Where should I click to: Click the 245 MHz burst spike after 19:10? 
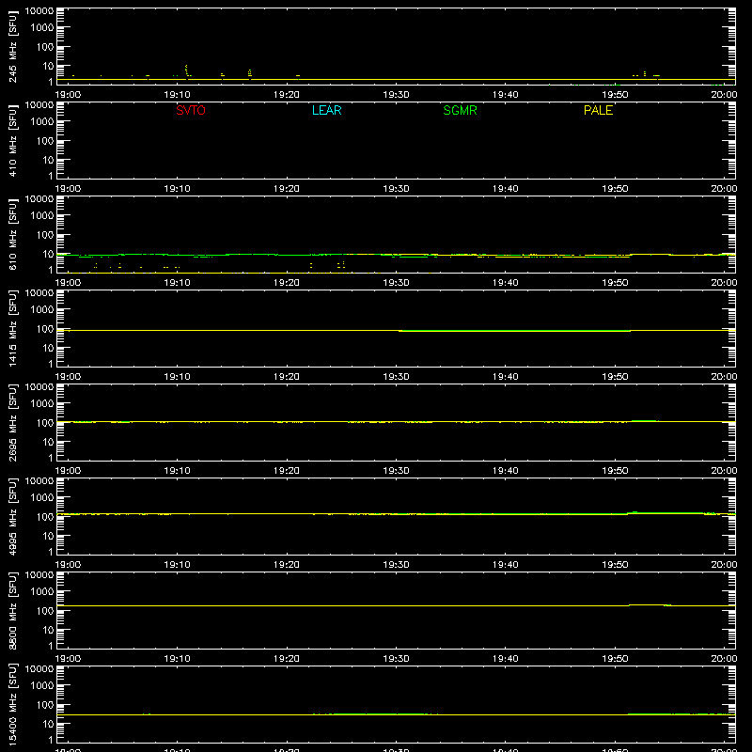coord(186,70)
